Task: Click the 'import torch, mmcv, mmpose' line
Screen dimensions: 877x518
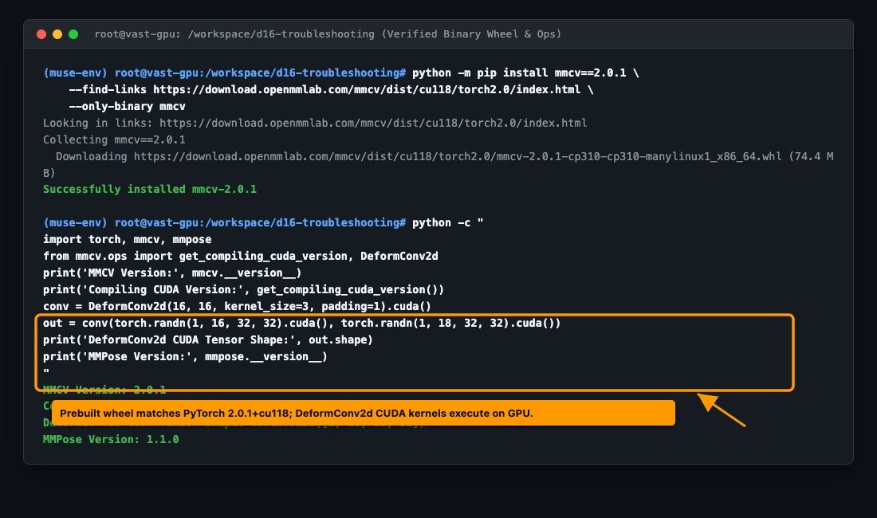Action: (127, 239)
